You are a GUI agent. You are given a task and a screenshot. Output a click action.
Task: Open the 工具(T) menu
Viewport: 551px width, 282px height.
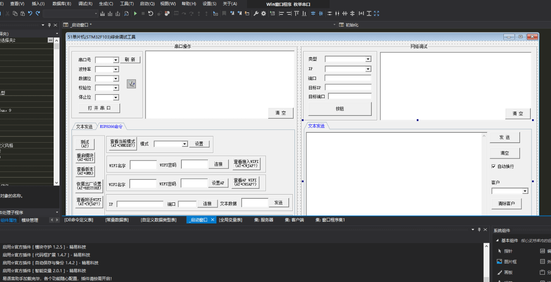pos(126,3)
